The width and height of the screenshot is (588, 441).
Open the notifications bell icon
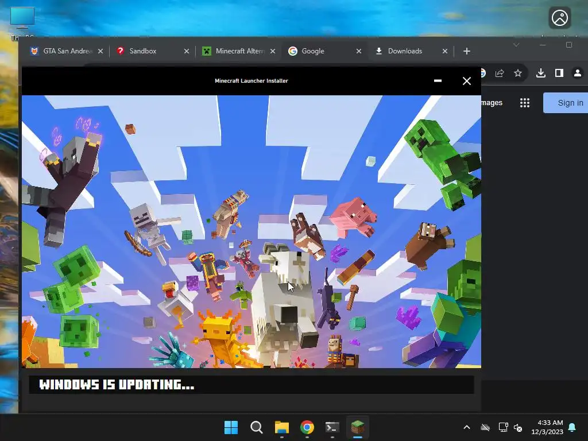[572, 427]
